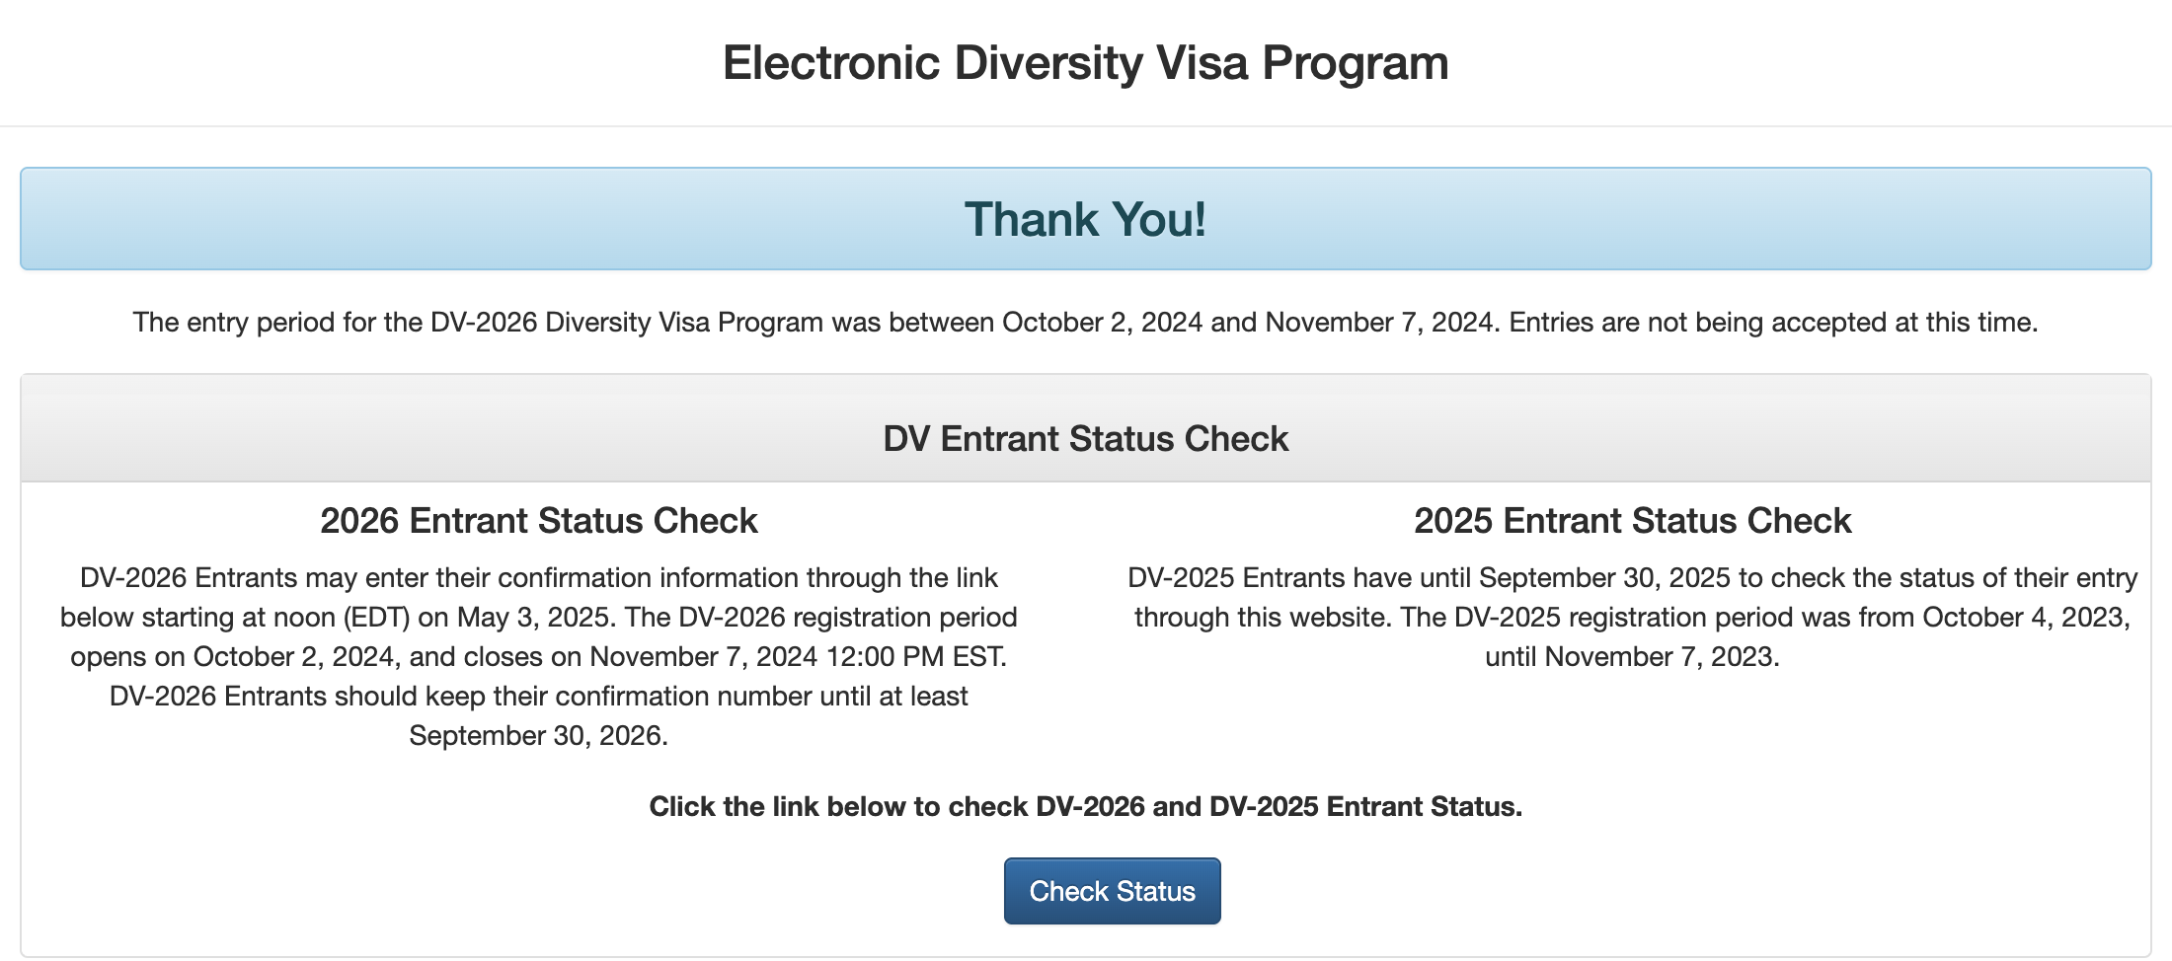Click 'October 2, 2024 and November 7, 2024' dates in the top notice
Screen dimensions: 2172x961
click(x=1247, y=323)
